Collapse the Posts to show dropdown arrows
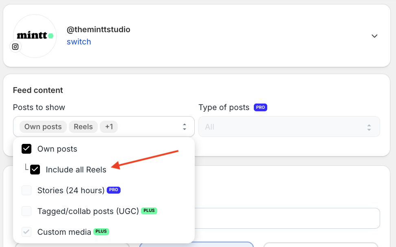Image resolution: width=396 pixels, height=247 pixels. point(185,127)
